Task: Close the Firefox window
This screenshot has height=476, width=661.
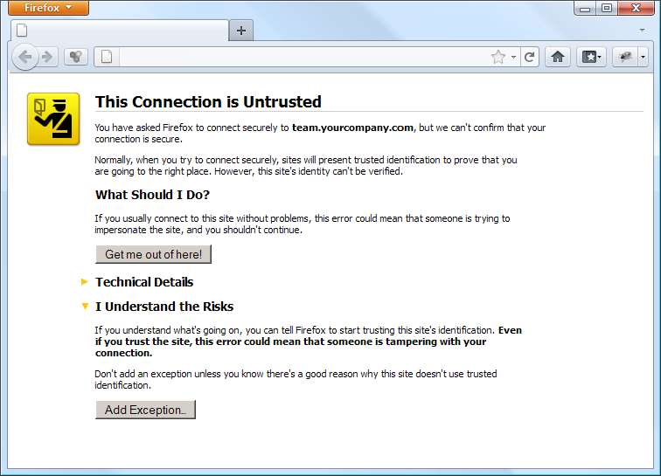Action: 637,8
